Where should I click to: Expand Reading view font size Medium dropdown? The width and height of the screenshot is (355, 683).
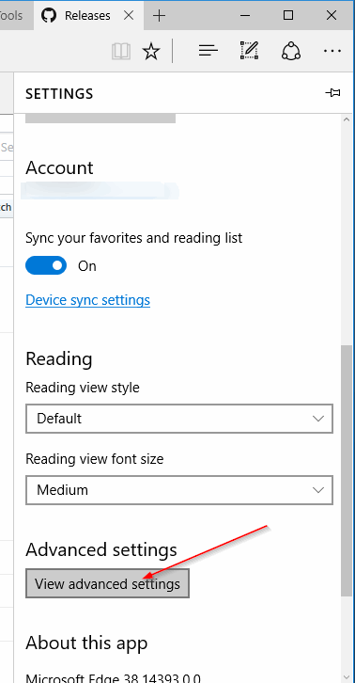pos(179,490)
